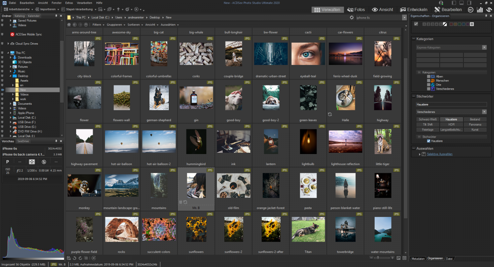Toggle the Alben category checkbox
Image resolution: width=494 pixels, height=267 pixels.
[x=428, y=76]
